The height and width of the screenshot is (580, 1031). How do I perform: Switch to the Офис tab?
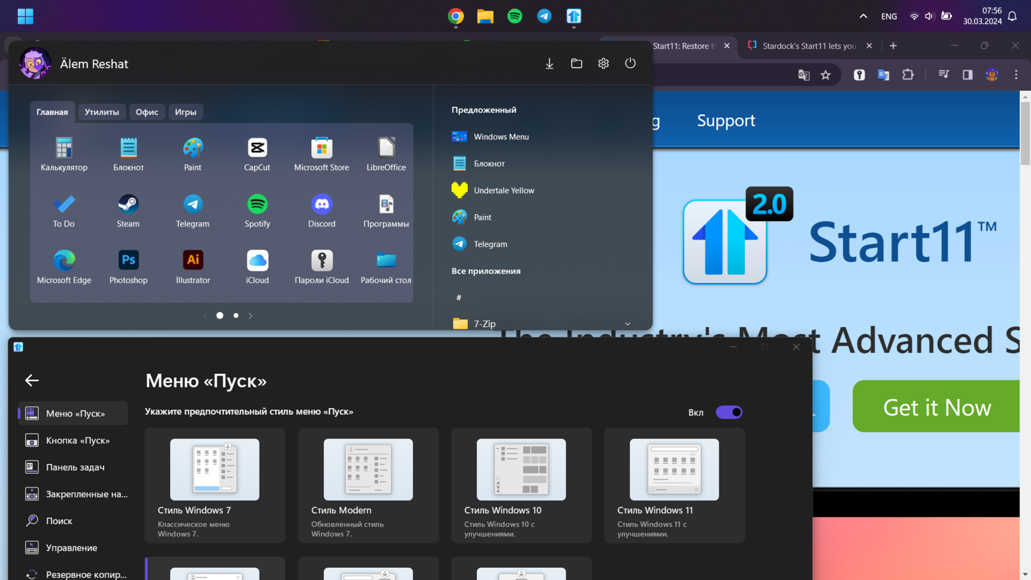pos(147,112)
